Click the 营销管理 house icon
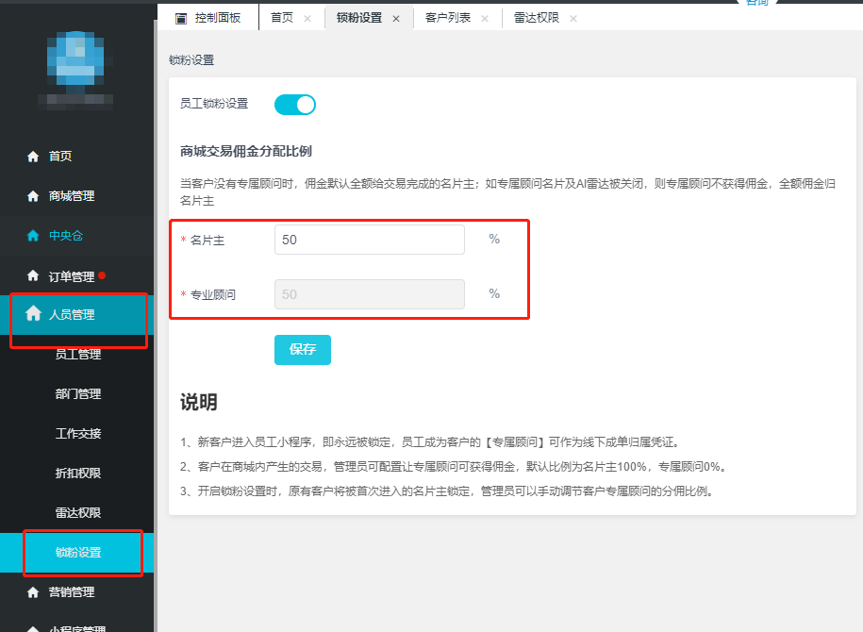Screen dimensions: 863x632 pos(33,592)
